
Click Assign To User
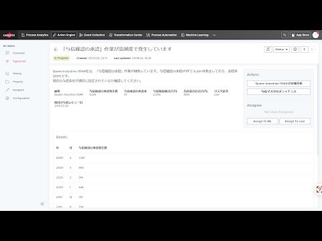point(295,121)
